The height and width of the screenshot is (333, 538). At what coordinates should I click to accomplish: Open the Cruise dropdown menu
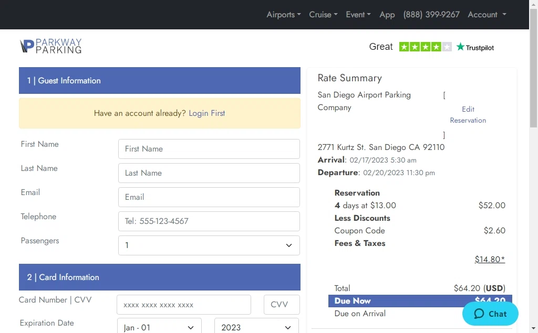[x=323, y=15]
